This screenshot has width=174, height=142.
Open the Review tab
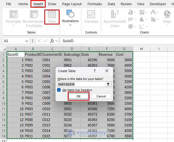(126, 4)
